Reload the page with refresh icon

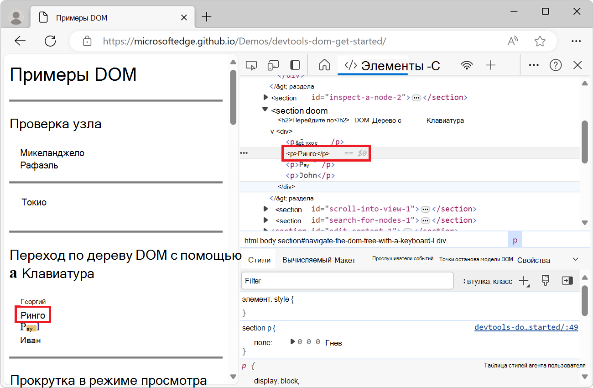coord(50,41)
